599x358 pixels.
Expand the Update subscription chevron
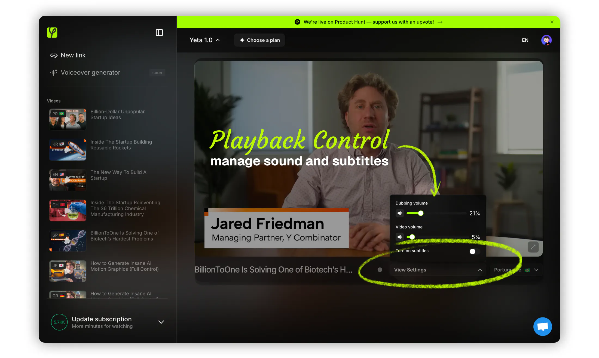[x=161, y=322]
